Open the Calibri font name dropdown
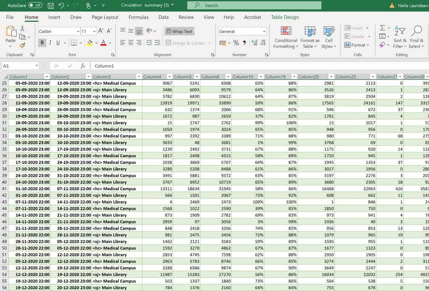The height and width of the screenshot is (291, 429). [77, 31]
